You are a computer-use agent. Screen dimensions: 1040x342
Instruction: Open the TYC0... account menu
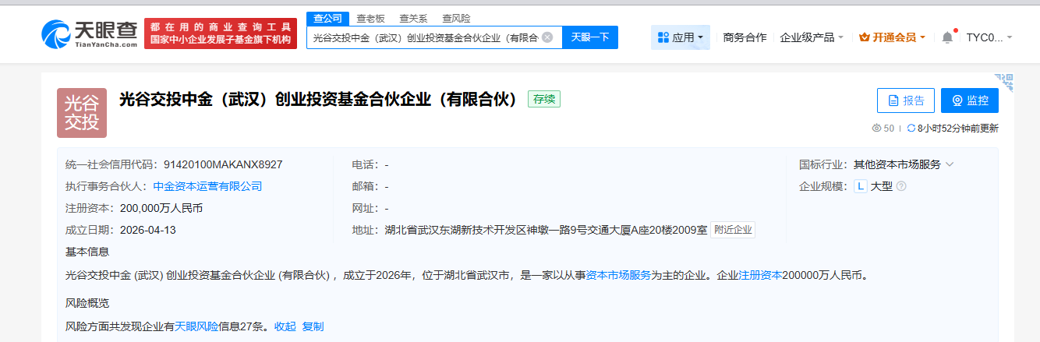click(x=989, y=37)
